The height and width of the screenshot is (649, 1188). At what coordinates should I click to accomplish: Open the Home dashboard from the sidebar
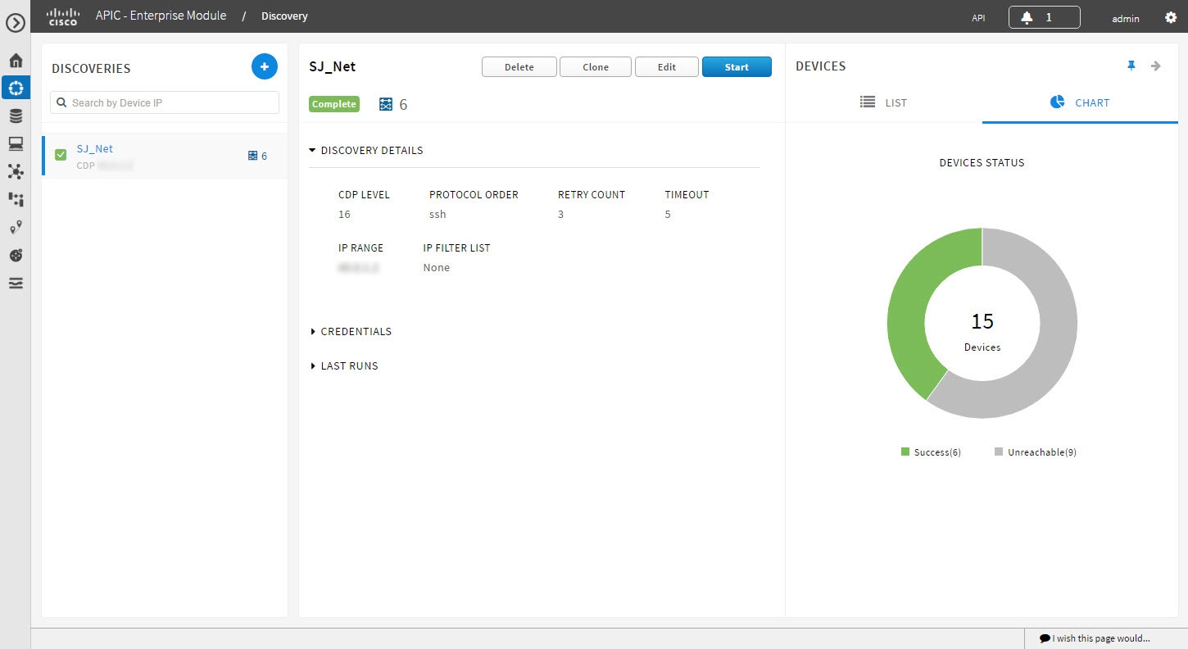point(16,60)
